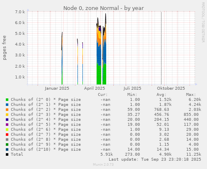
Task: Select the legend label 'Chunks of (2^10) * Page size'
Action: (x=46, y=149)
